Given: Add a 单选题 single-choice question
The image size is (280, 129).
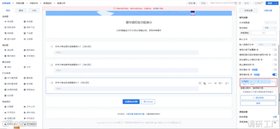Looking at the screenshot, I should [9, 21].
